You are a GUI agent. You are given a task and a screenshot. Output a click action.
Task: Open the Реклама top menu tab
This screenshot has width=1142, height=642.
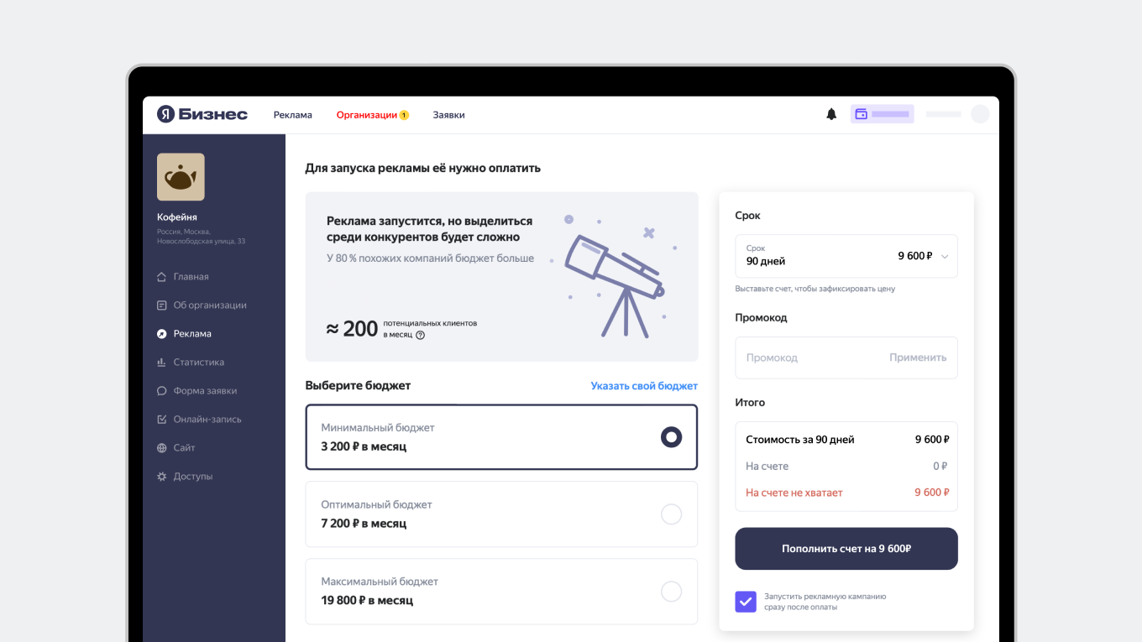coord(293,115)
